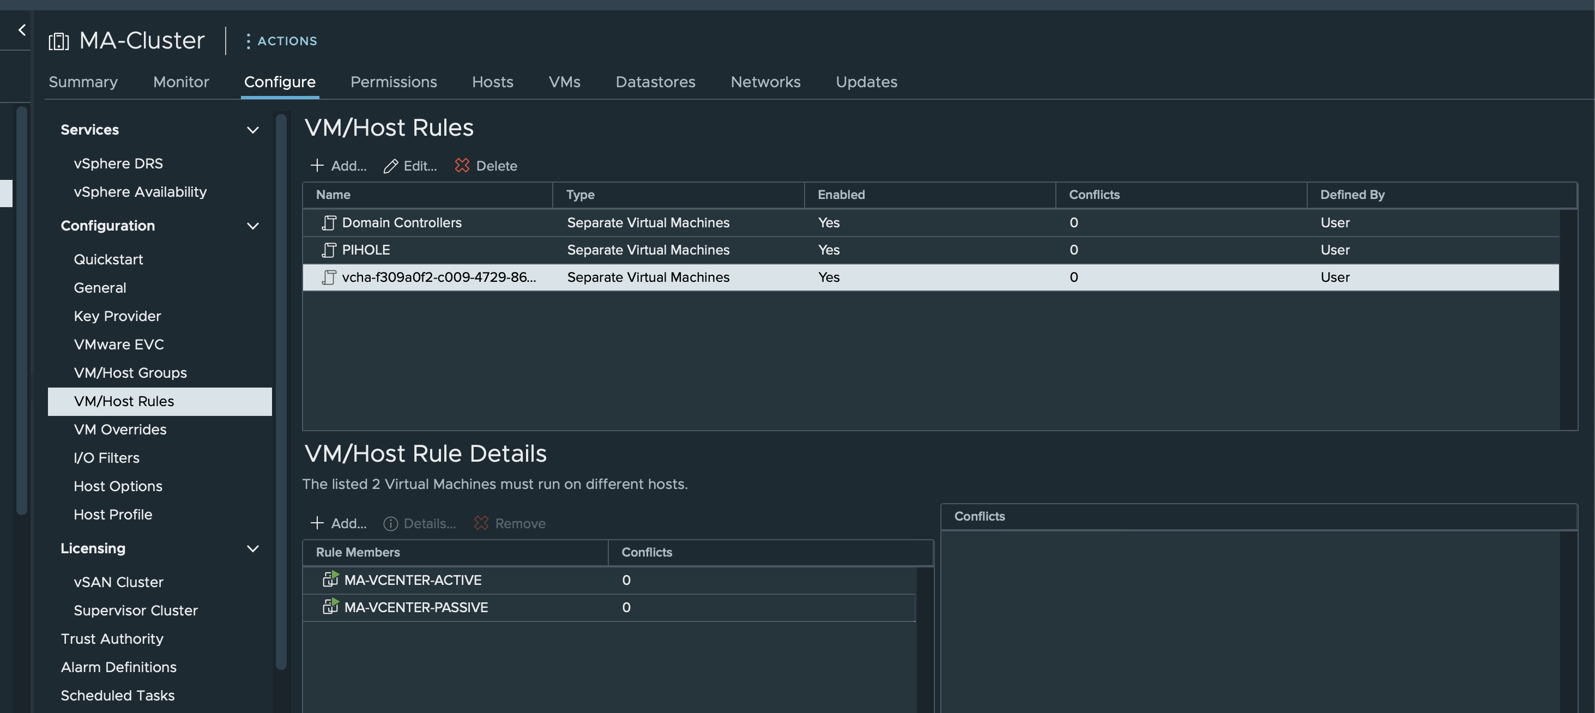Open Scheduled Tasks
Image resolution: width=1595 pixels, height=713 pixels.
coord(118,696)
